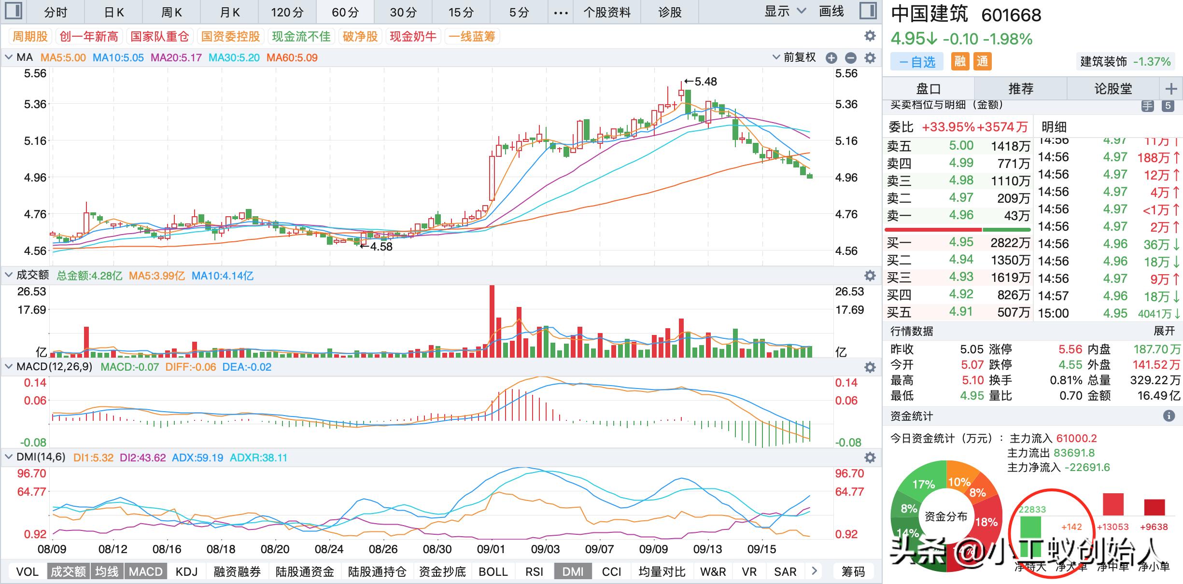Add a new tab with plus icon
The image size is (1183, 584).
pos(1171,89)
